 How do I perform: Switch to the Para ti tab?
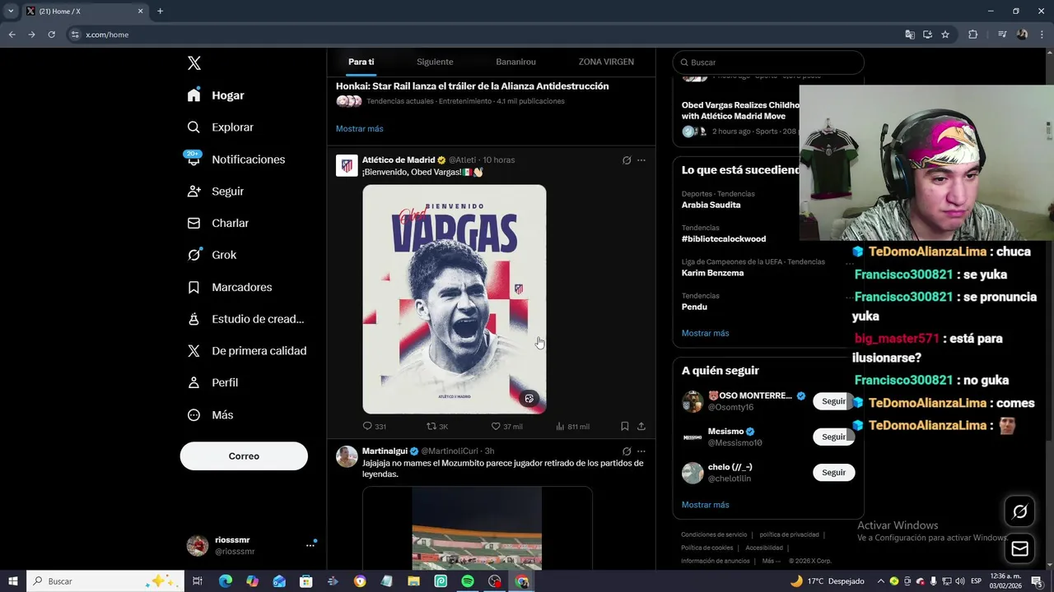361,62
